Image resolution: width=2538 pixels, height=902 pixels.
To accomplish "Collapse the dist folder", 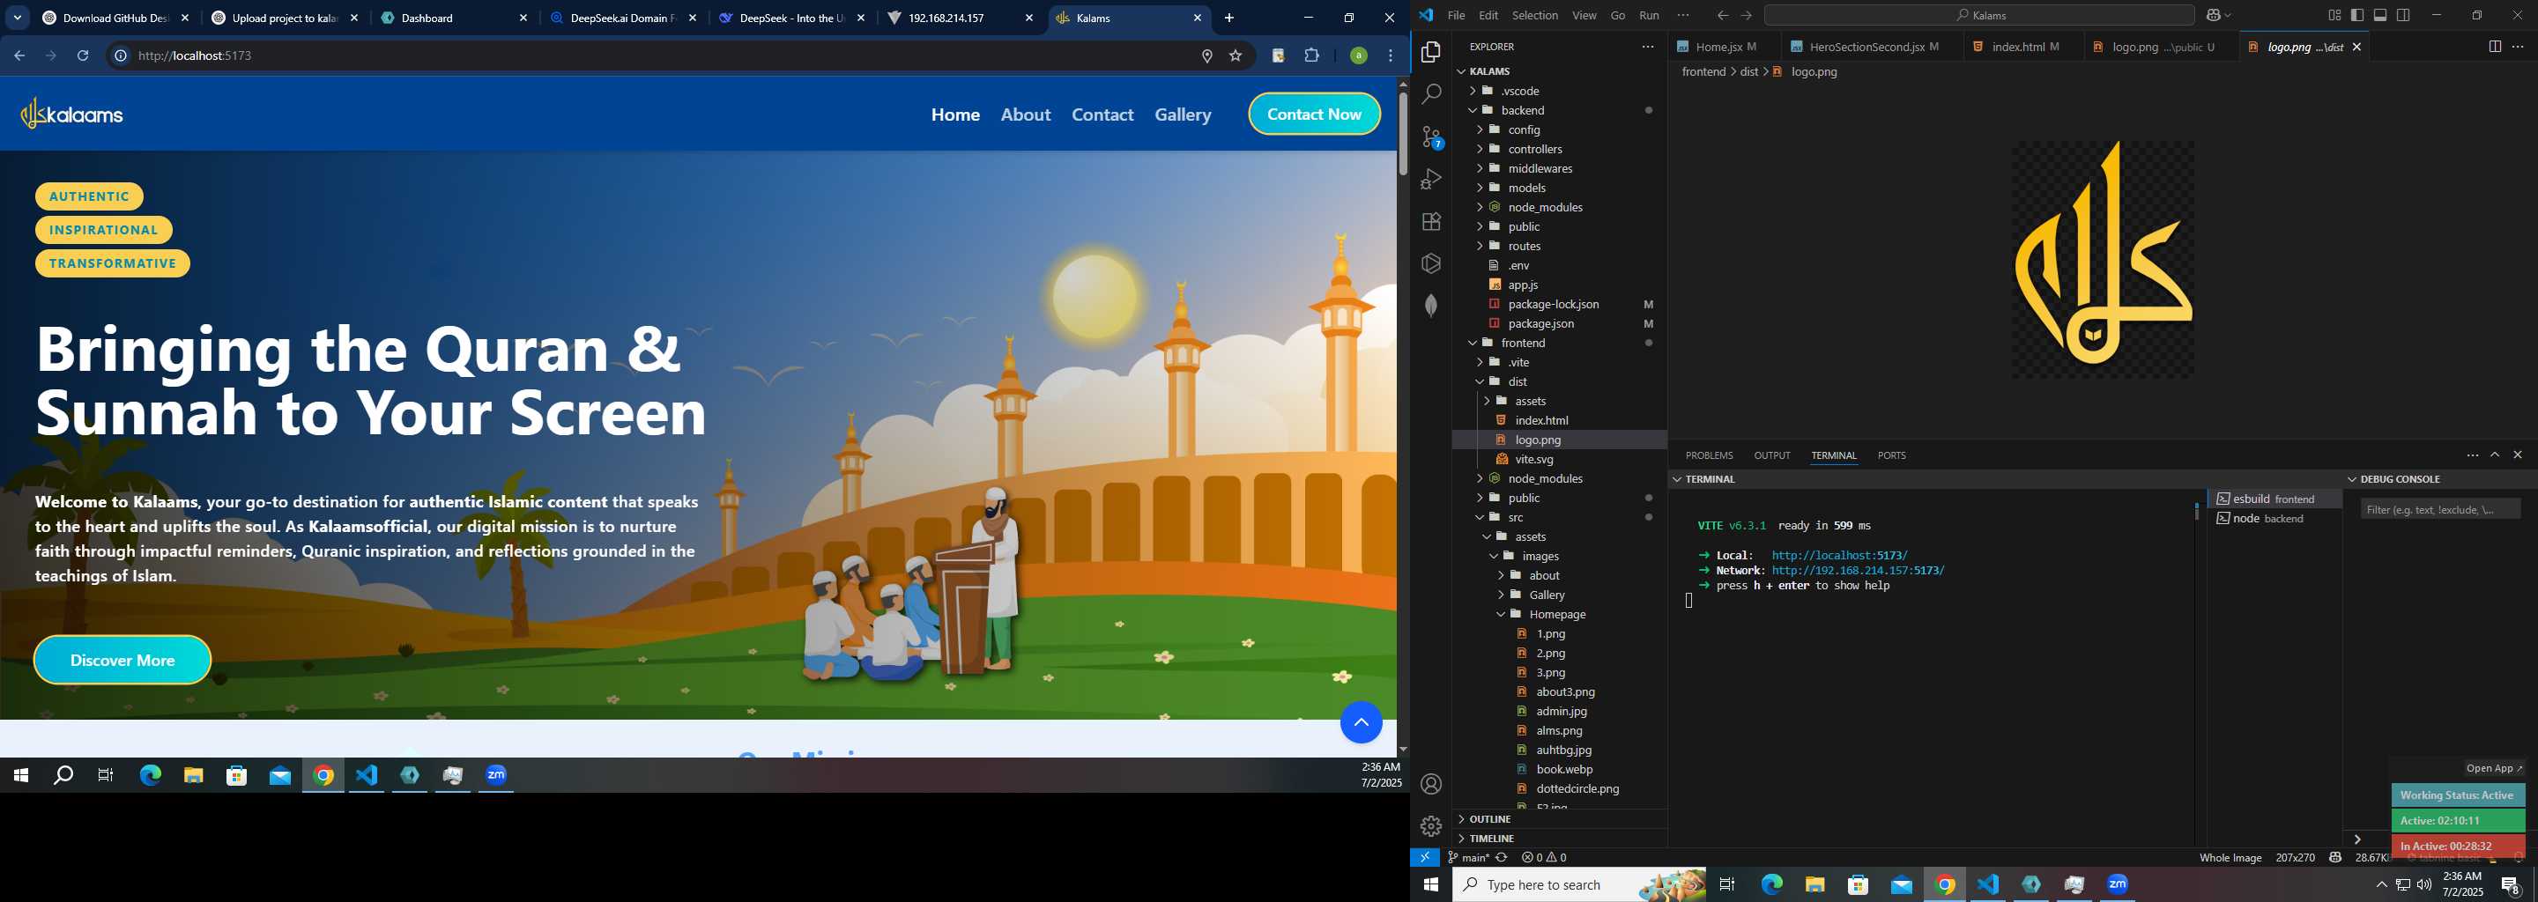I will click(x=1480, y=382).
